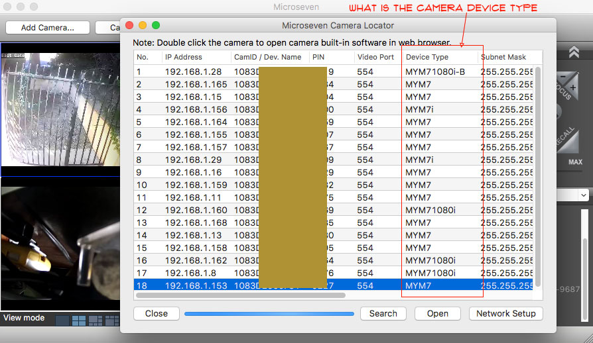
Task: Select the bottom camera feed thumbnail
Action: [60, 244]
